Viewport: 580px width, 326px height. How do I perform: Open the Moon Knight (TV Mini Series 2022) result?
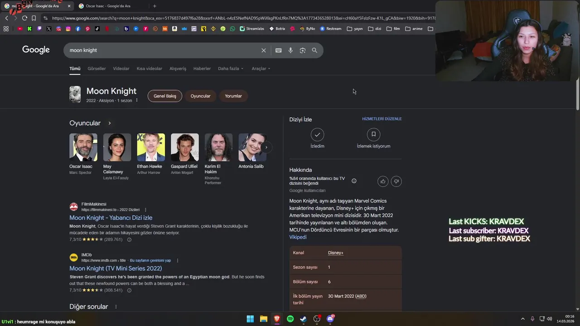pos(116,268)
